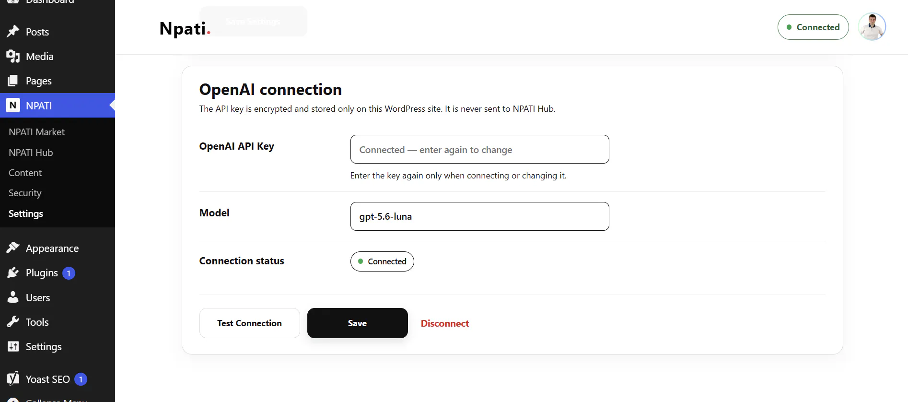The image size is (908, 402).
Task: Click the Test Connection button
Action: [249, 323]
